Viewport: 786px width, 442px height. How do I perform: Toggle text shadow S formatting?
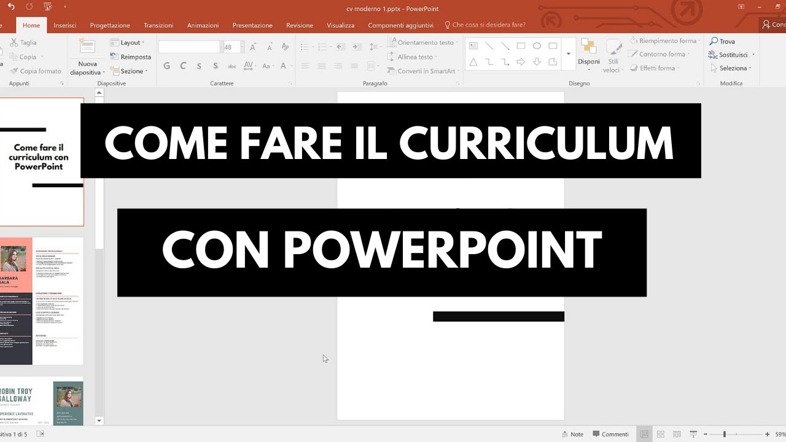[x=215, y=66]
